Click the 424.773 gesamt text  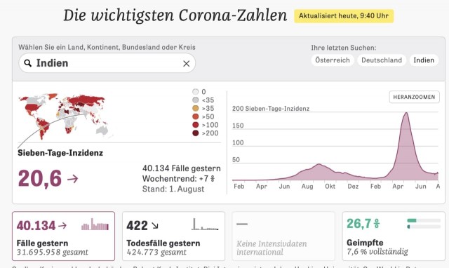coord(156,253)
